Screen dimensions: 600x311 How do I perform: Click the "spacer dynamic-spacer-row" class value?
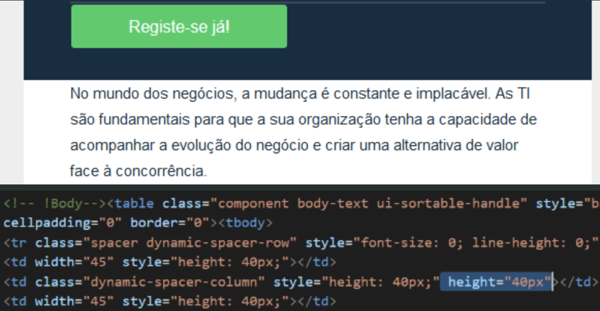191,243
